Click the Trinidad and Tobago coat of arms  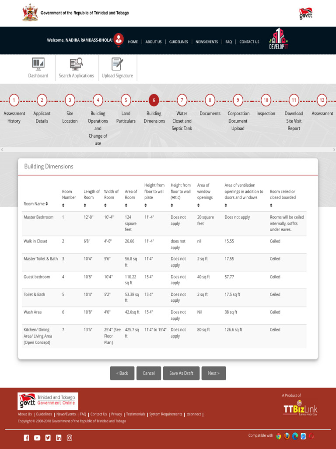(x=30, y=12)
